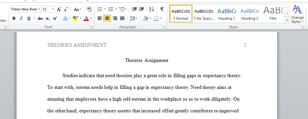This screenshot has height=119, width=308.
Task: Open the Paragraph dialog launcher
Action: pyautogui.click(x=164, y=27)
